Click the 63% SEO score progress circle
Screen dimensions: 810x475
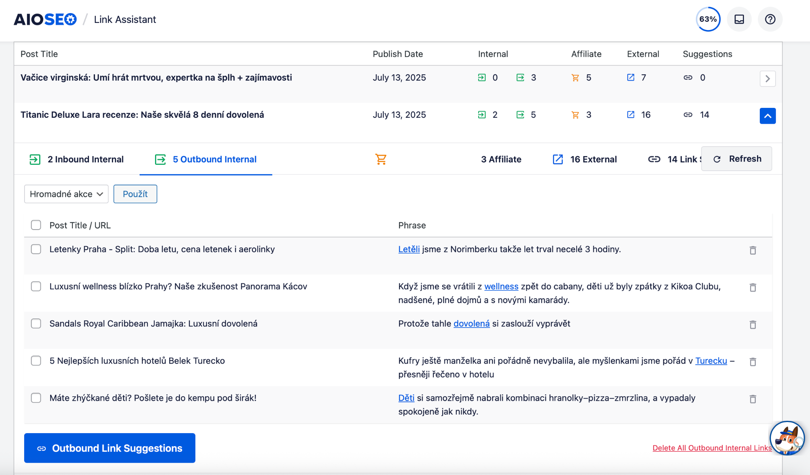pos(708,19)
